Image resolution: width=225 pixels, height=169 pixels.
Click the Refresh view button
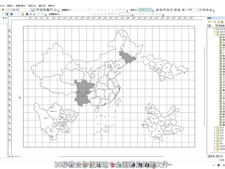point(16,156)
